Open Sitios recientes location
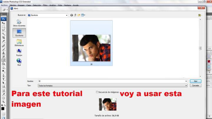This screenshot has width=212, height=119. pyautogui.click(x=19, y=23)
